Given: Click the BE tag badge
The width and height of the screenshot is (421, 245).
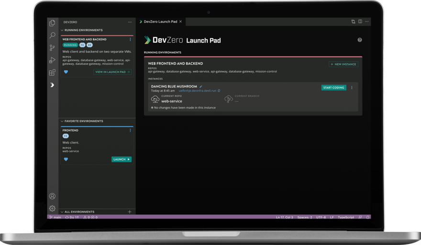Looking at the screenshot, I should click(x=89, y=45).
